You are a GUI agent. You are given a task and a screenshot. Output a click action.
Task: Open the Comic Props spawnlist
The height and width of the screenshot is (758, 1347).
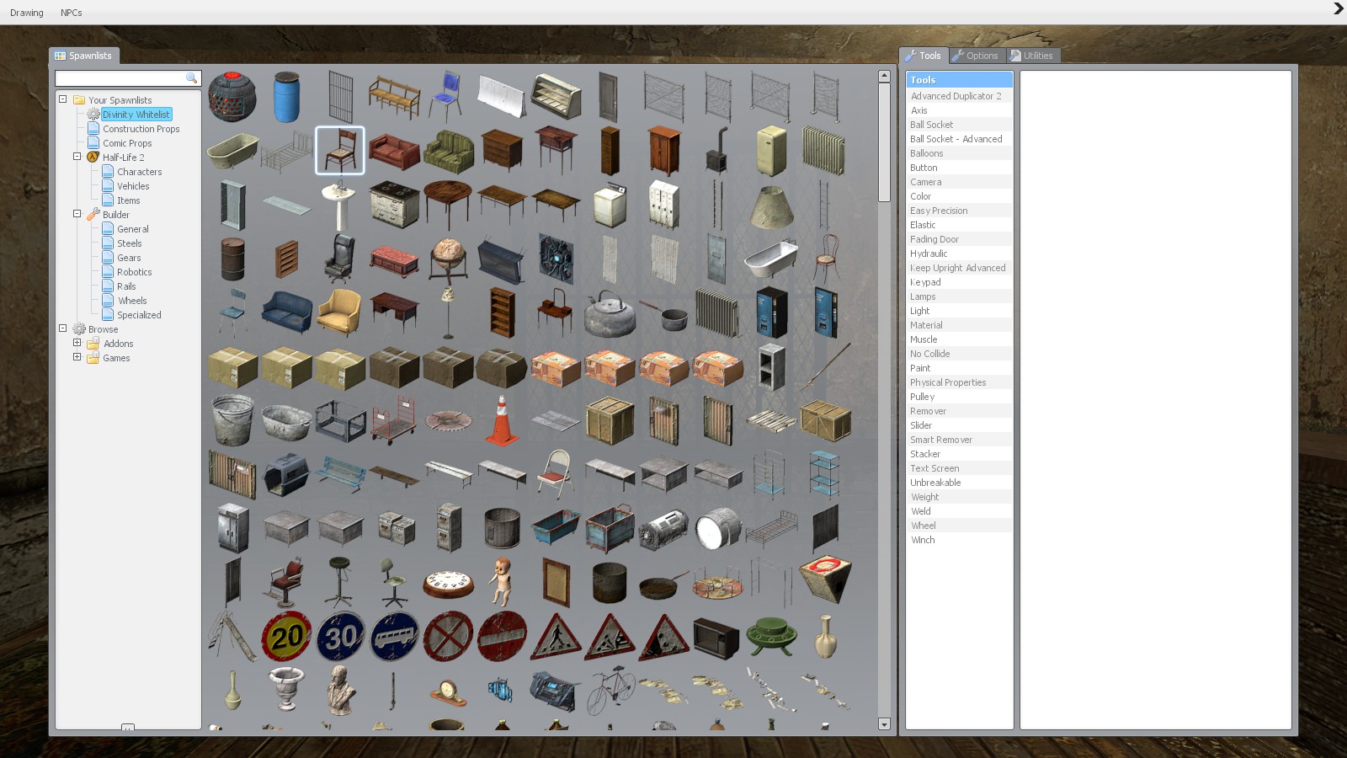tap(127, 143)
